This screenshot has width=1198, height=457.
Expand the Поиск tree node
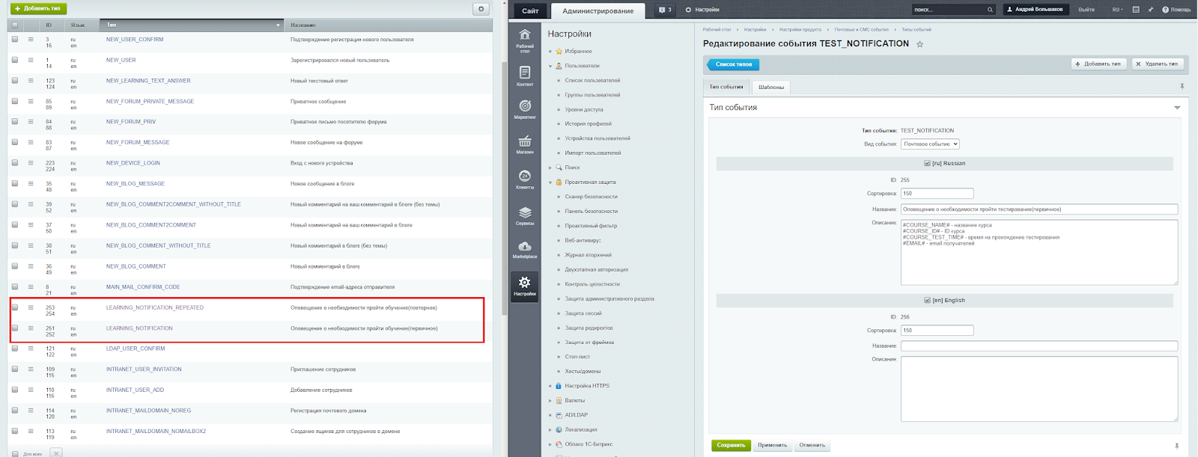(550, 168)
